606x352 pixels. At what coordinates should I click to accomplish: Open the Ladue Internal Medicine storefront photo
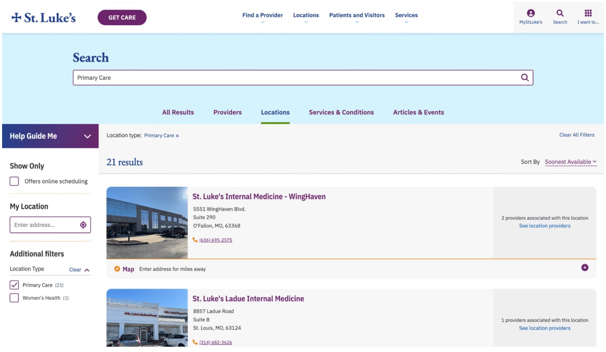pyautogui.click(x=147, y=318)
